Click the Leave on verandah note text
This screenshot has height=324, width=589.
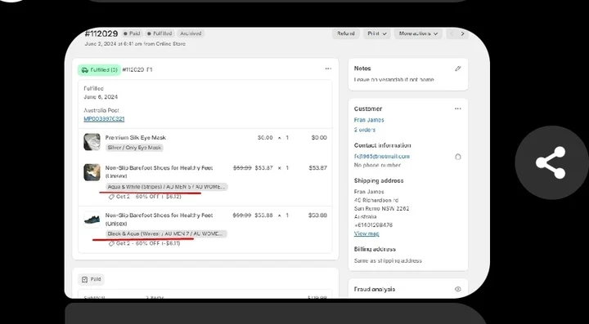click(393, 80)
